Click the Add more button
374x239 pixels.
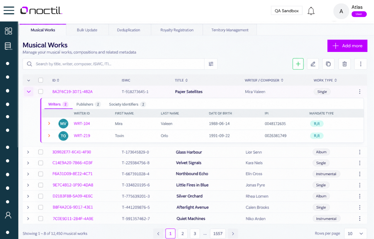coord(347,46)
